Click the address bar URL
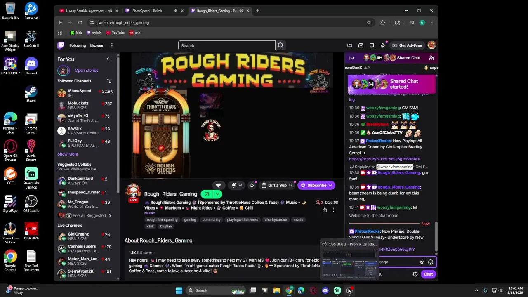 click(123, 23)
